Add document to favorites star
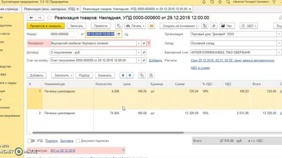282x158 pixels. (x=49, y=18)
